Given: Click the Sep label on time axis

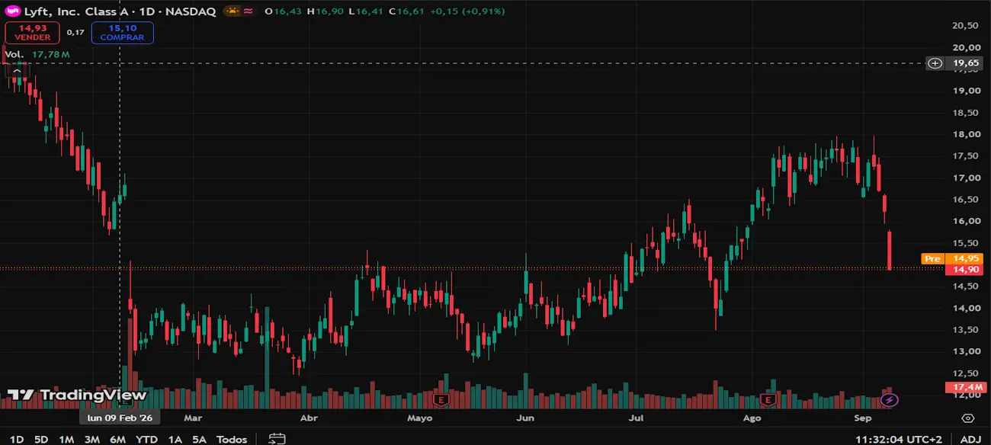Looking at the screenshot, I should click(x=863, y=418).
